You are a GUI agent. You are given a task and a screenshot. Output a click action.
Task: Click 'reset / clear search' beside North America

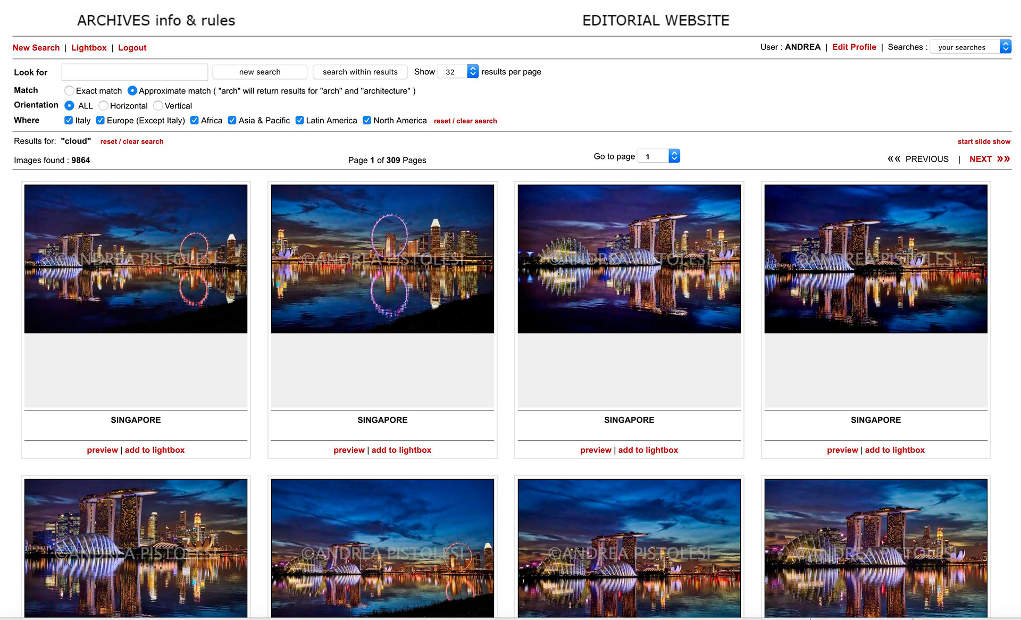coord(465,121)
